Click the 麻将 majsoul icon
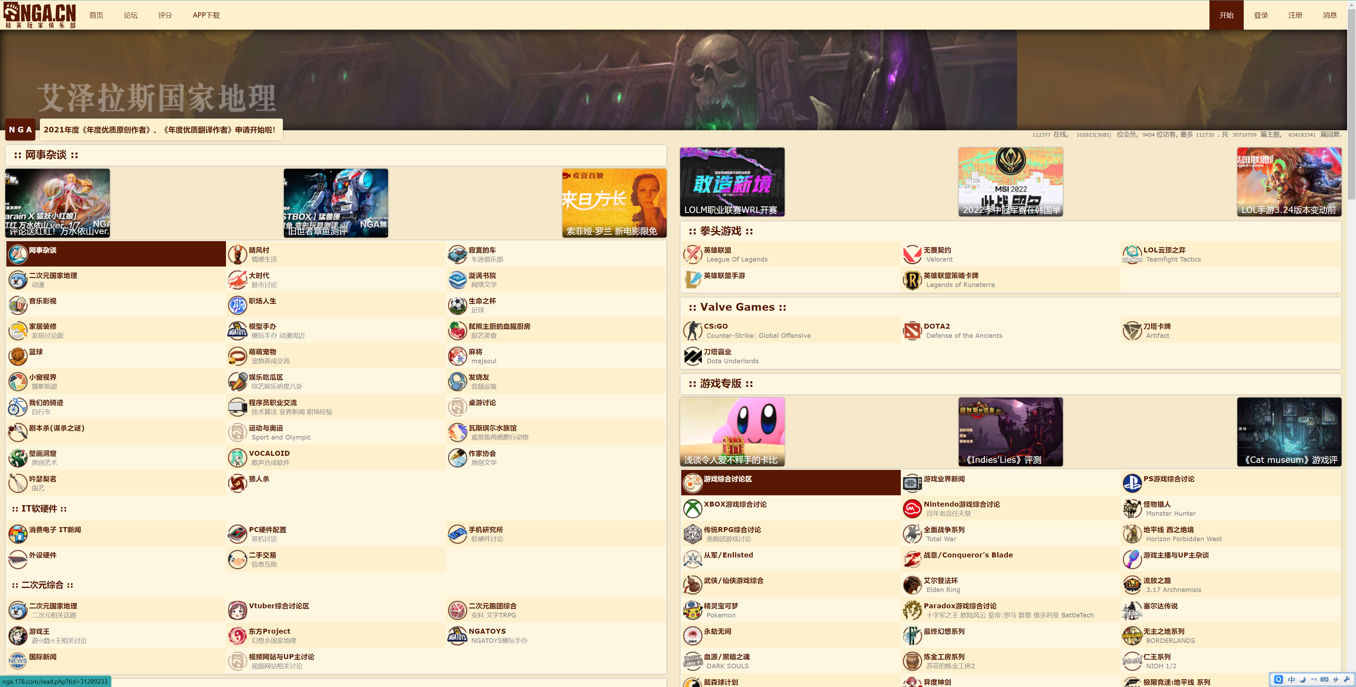Image resolution: width=1356 pixels, height=687 pixels. 457,356
